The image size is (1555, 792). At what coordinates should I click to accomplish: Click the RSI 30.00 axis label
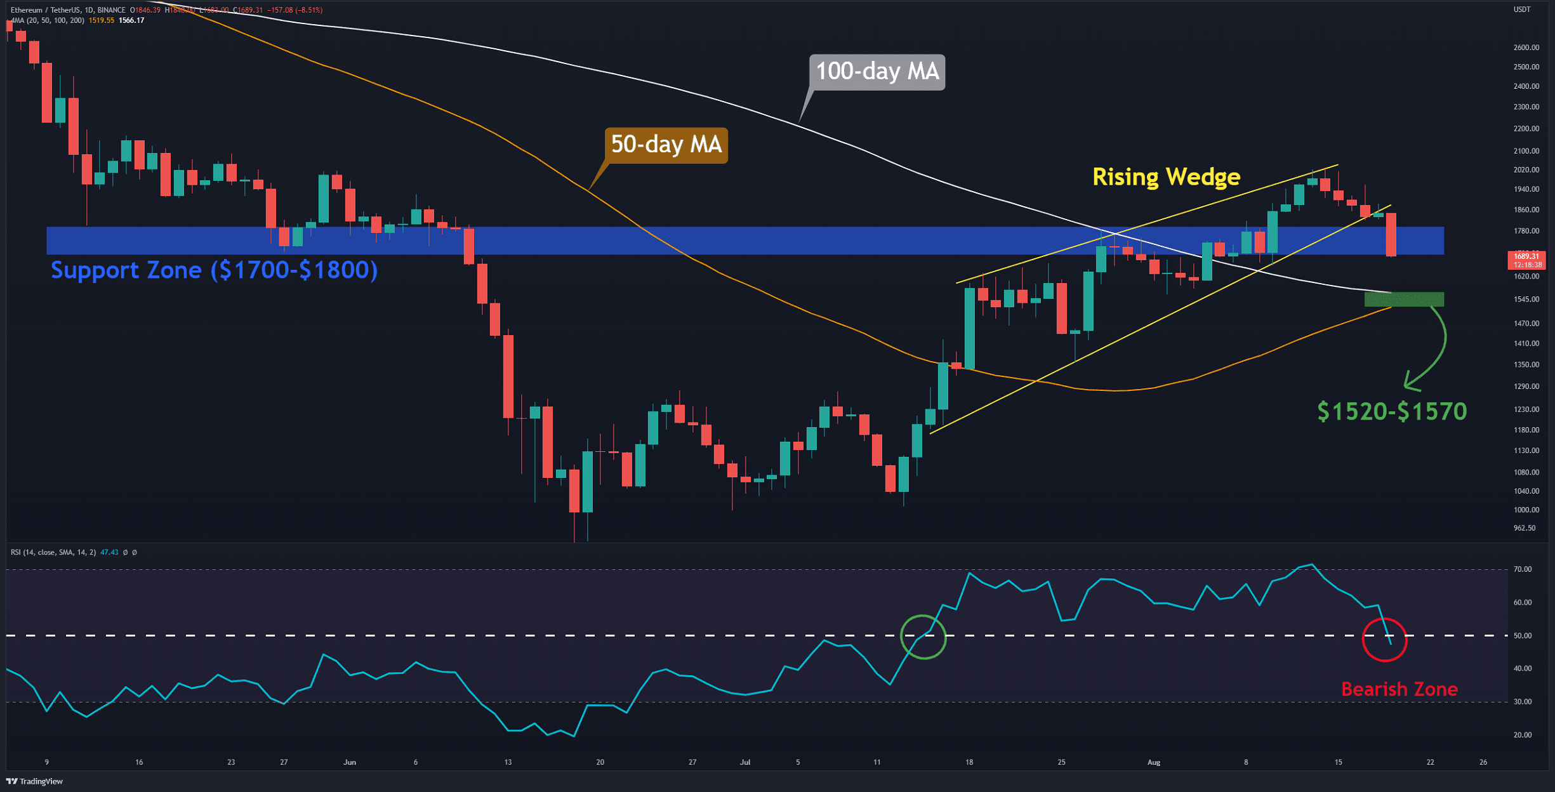click(1523, 702)
